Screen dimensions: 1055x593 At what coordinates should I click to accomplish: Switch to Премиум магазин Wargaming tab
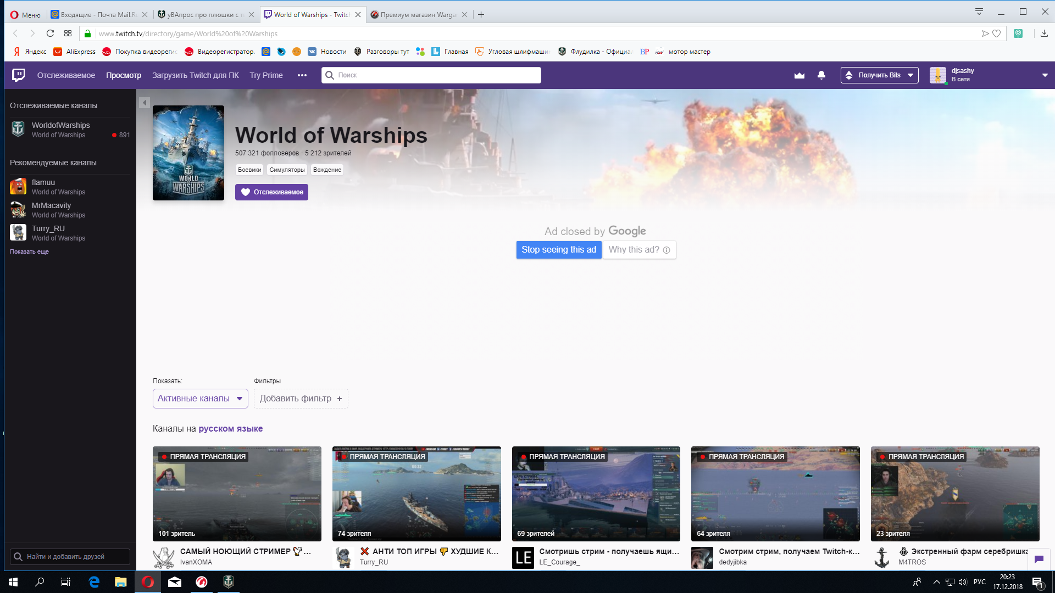click(419, 15)
